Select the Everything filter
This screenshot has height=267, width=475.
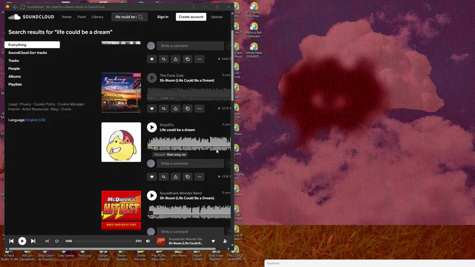point(32,45)
